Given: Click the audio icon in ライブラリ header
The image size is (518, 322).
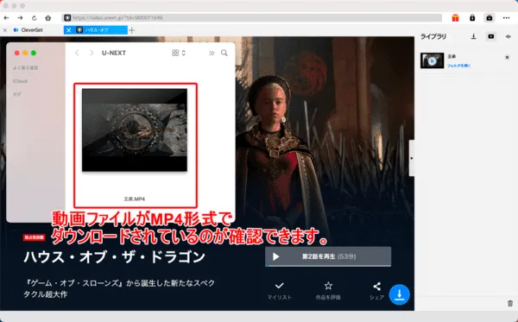Looking at the screenshot, I should point(509,36).
